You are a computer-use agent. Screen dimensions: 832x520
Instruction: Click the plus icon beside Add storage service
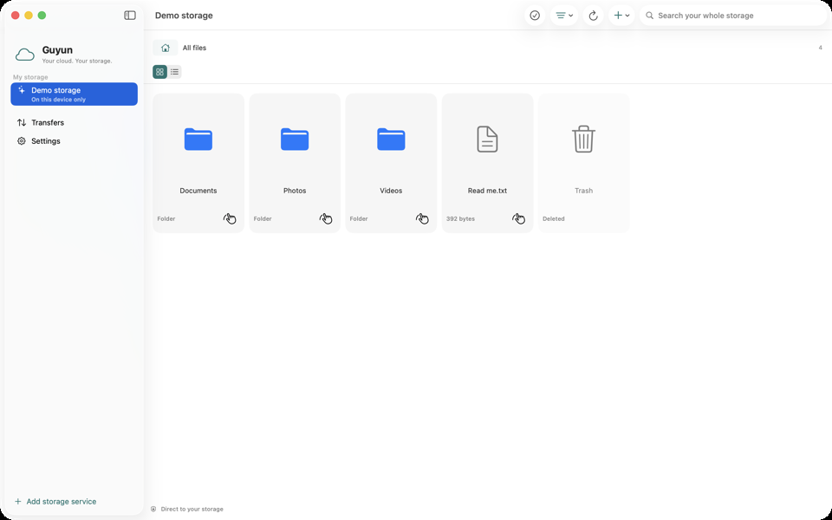coord(18,502)
